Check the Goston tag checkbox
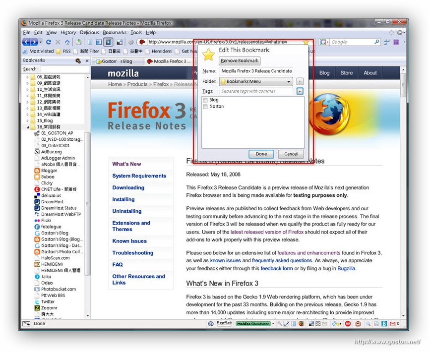 tap(205, 107)
